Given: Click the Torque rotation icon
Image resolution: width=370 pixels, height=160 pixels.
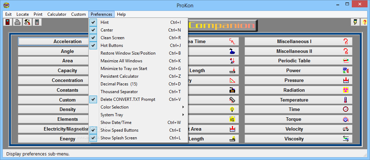Looking at the screenshot, I should [x=346, y=119].
